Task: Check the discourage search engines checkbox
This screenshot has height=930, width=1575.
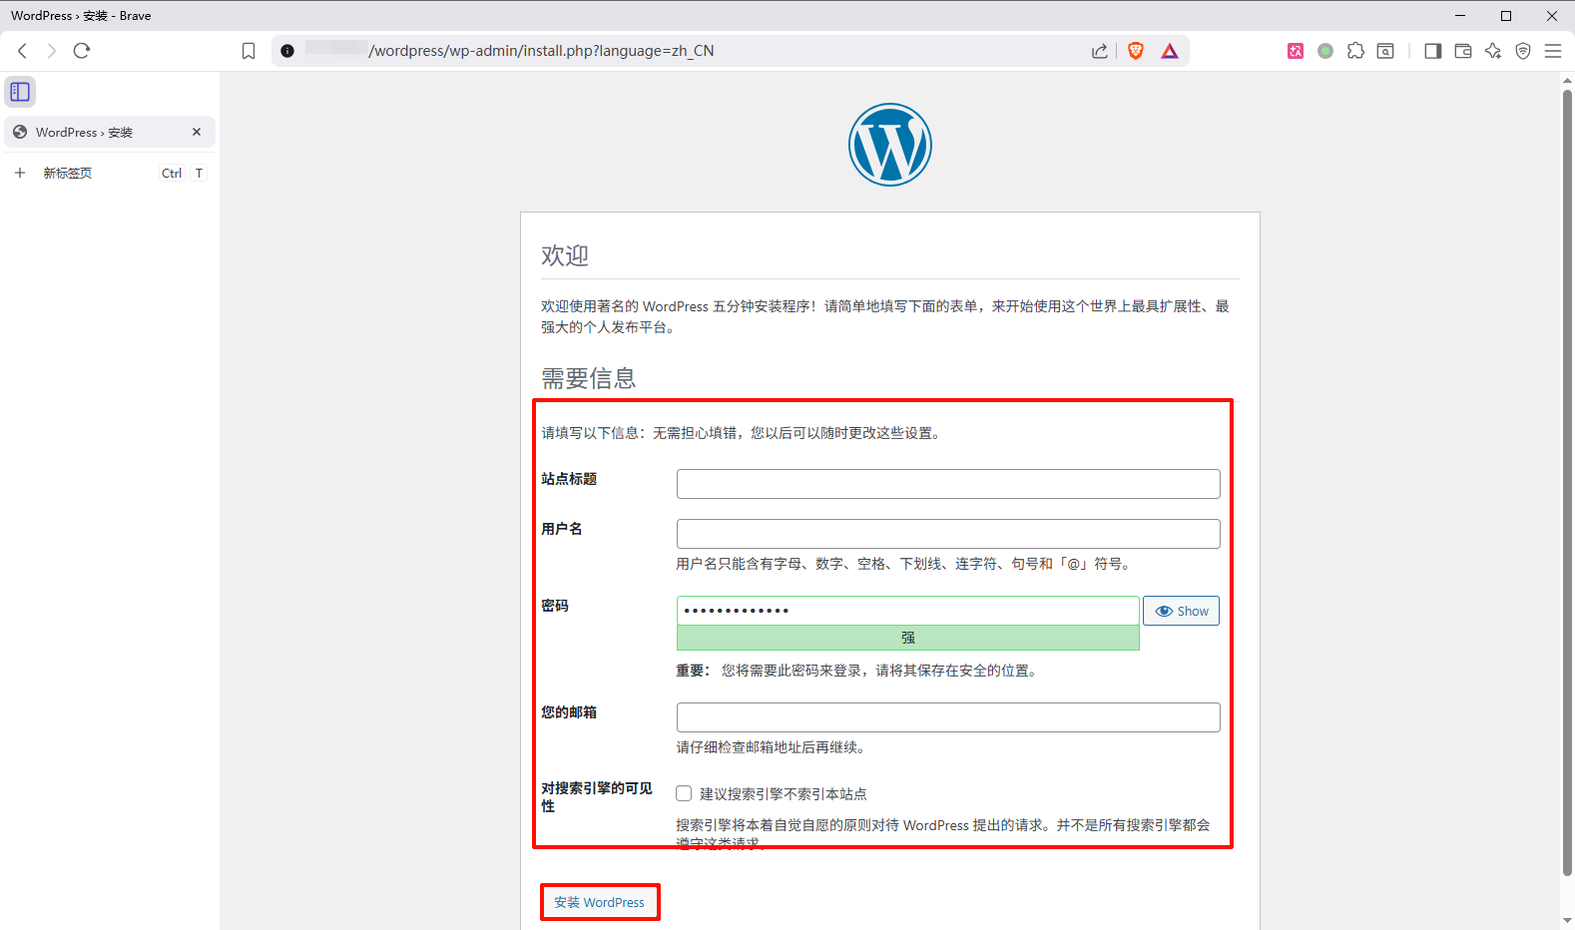Action: pyautogui.click(x=684, y=793)
